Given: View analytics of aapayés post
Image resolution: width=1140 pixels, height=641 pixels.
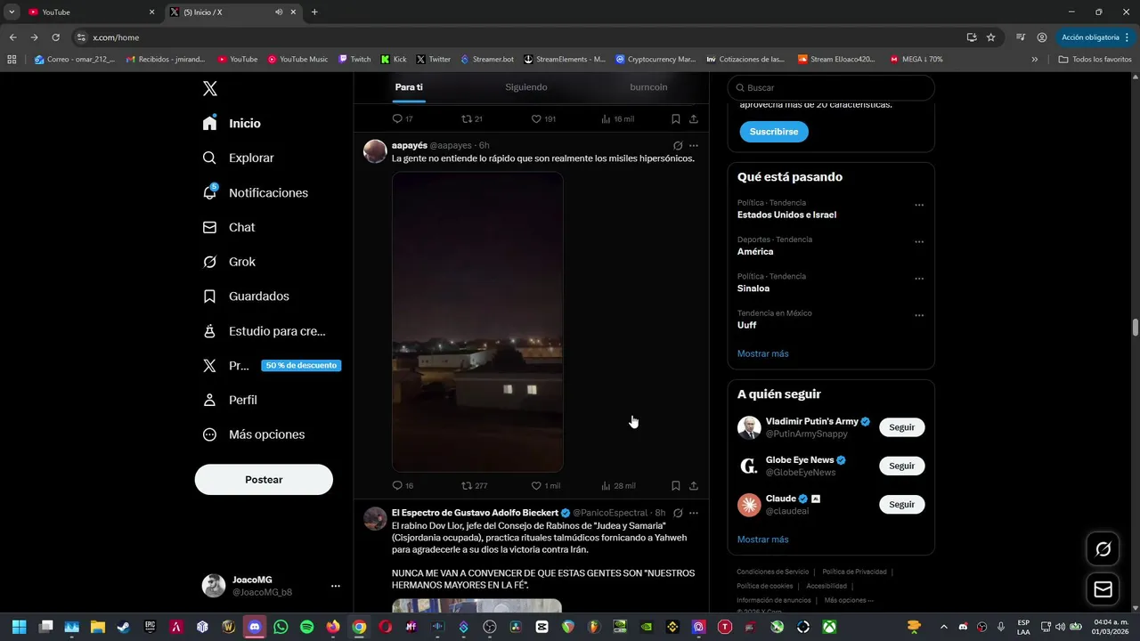Looking at the screenshot, I should (618, 486).
